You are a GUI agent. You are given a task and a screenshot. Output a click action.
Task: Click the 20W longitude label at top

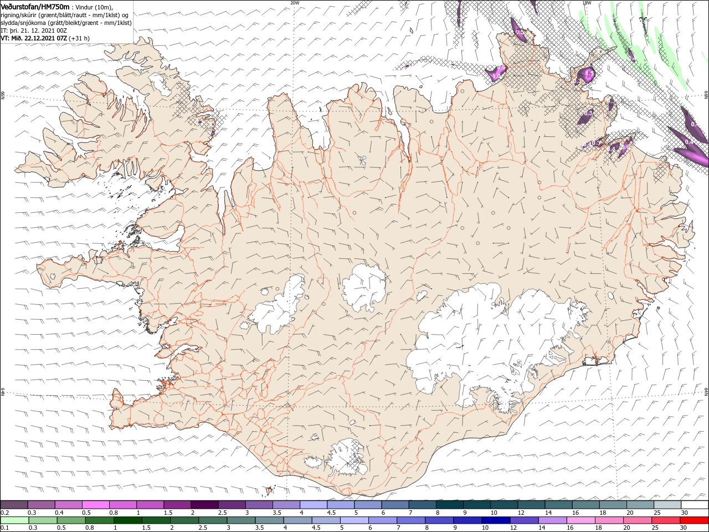tap(295, 3)
